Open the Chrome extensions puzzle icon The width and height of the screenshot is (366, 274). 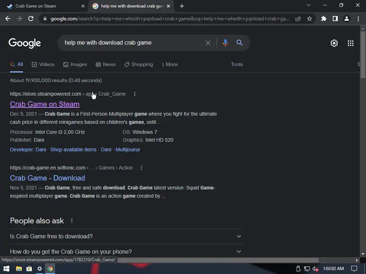(x=324, y=19)
